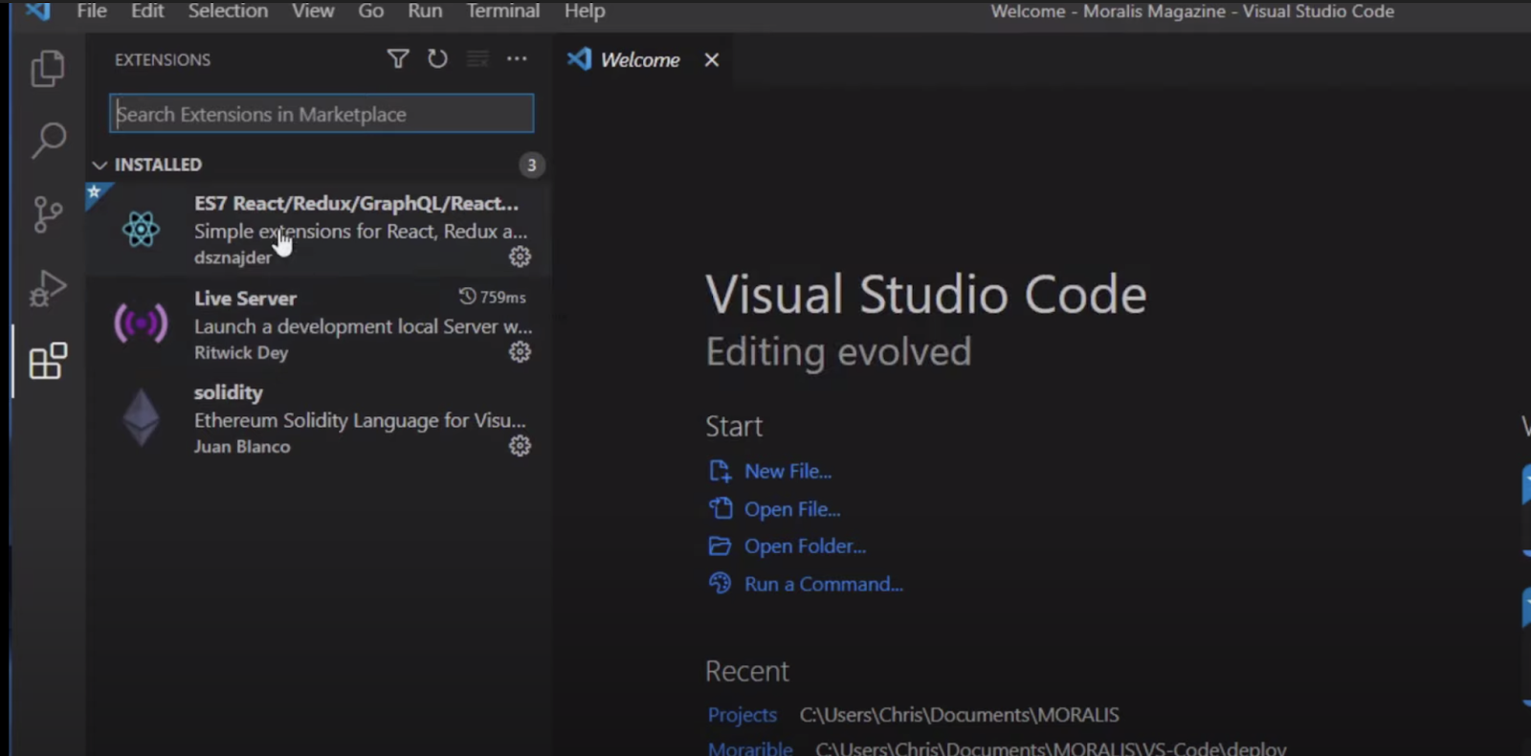Open Views and More Actions ellipsis menu
The image size is (1531, 756).
517,59
